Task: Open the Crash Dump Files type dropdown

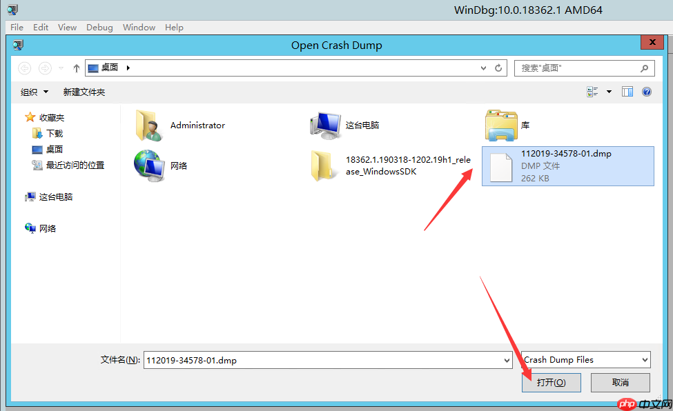Action: 585,359
